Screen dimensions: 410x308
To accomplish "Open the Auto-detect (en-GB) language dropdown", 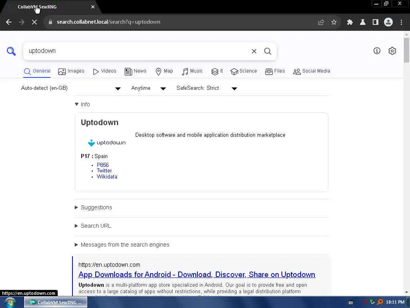I will pos(70,88).
